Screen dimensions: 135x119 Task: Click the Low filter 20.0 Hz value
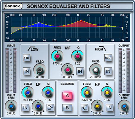39,77
